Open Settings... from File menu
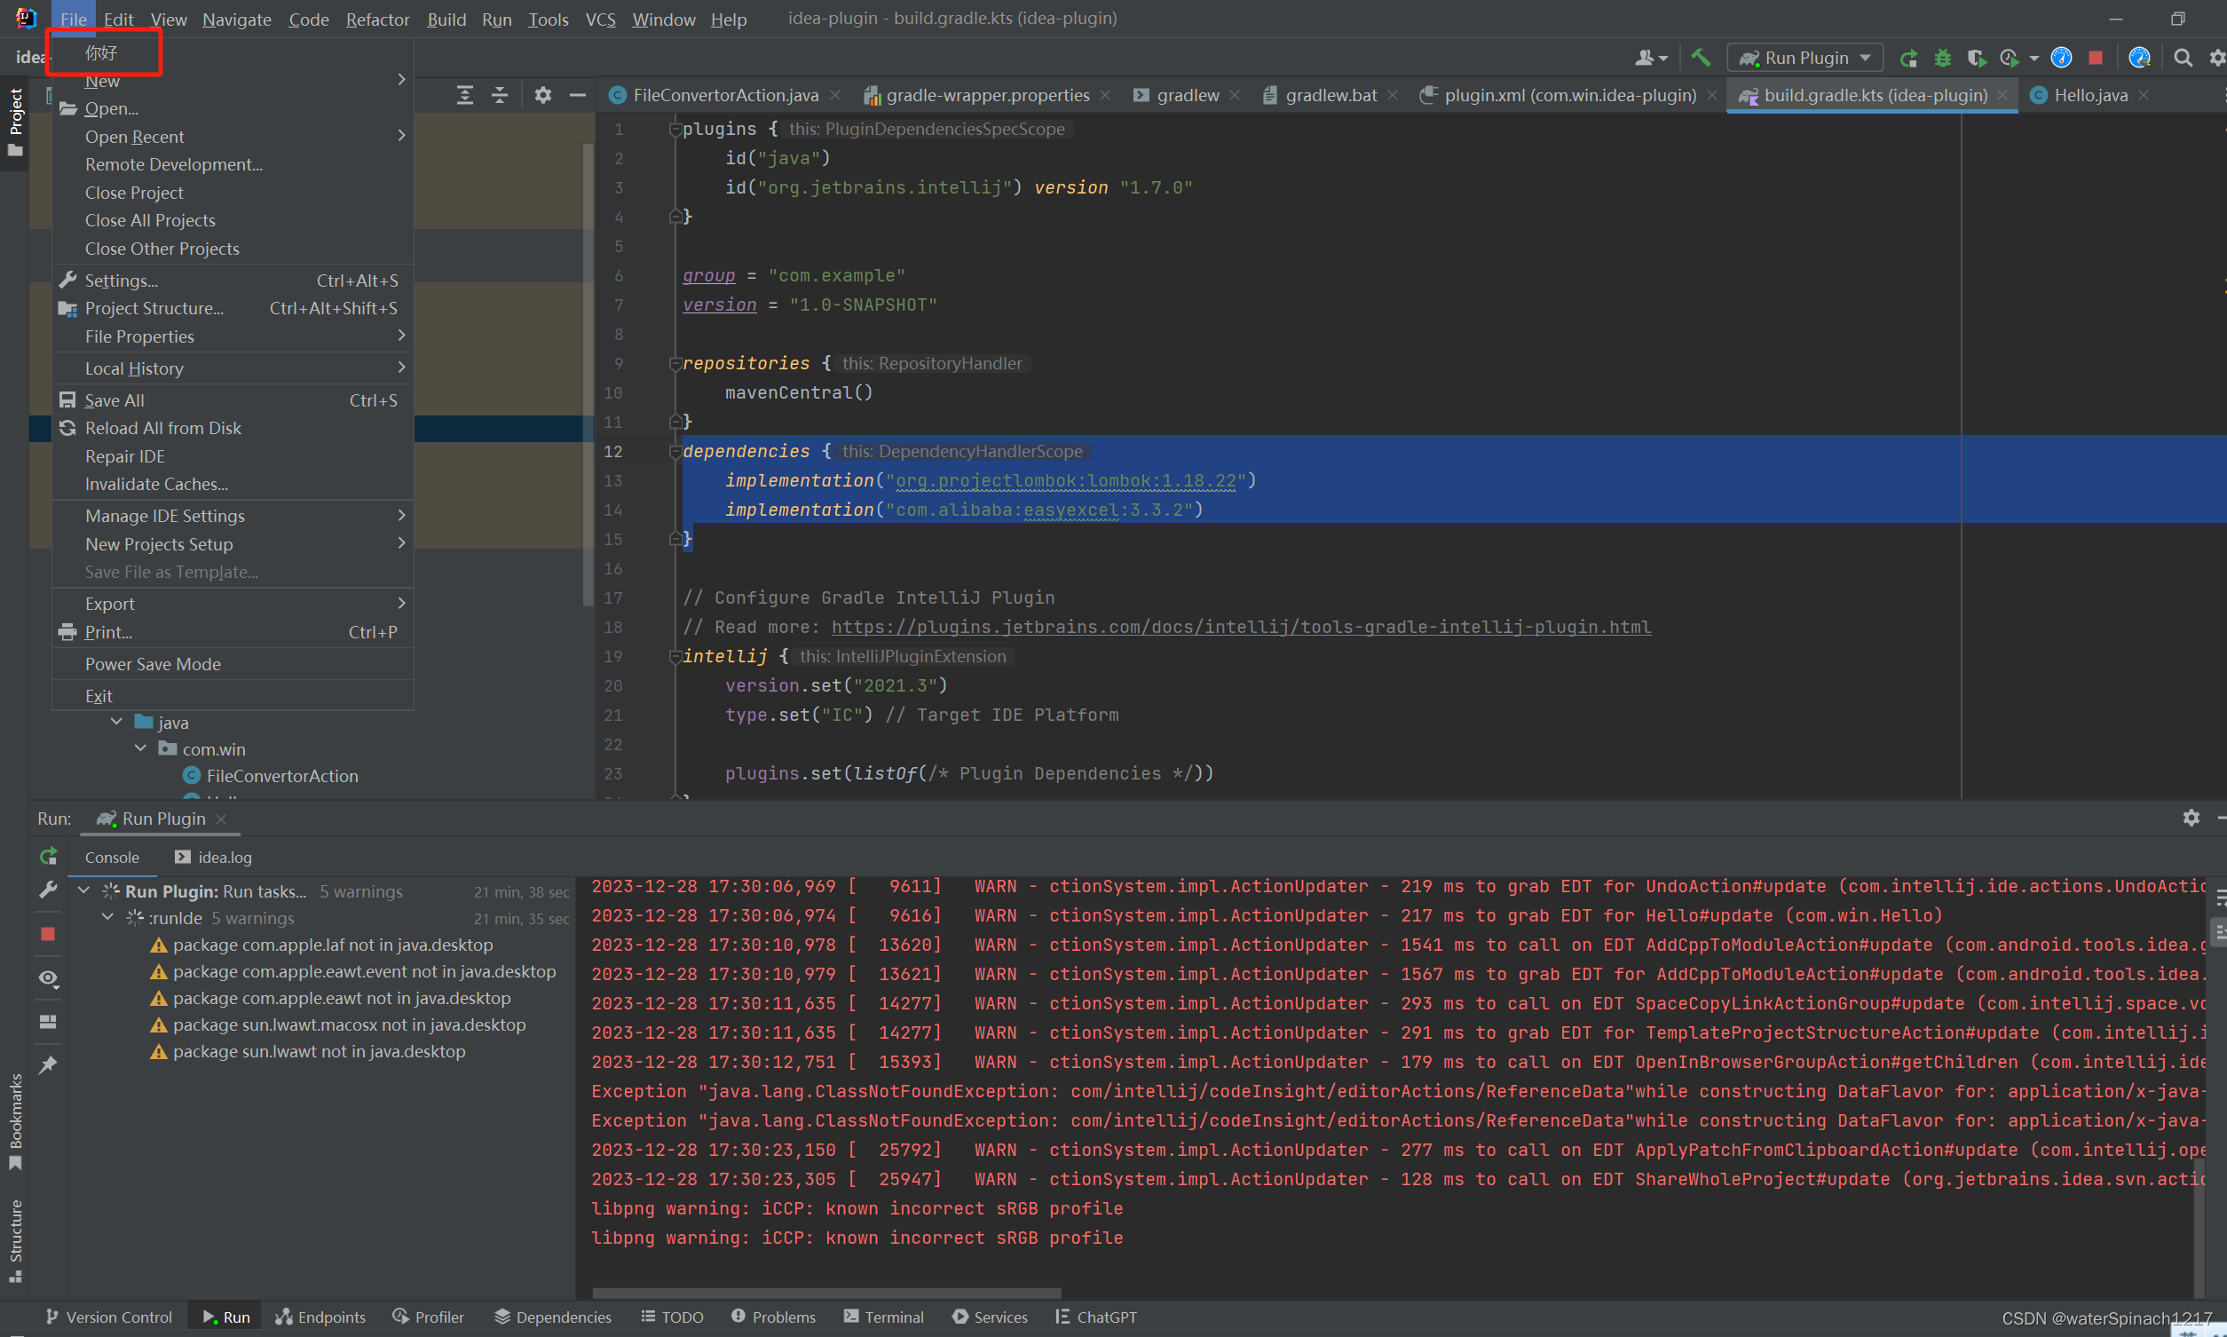This screenshot has height=1337, width=2227. point(233,281)
